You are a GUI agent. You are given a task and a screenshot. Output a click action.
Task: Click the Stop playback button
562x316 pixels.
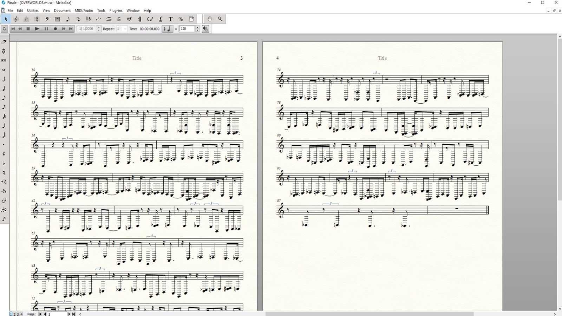(x=28, y=29)
